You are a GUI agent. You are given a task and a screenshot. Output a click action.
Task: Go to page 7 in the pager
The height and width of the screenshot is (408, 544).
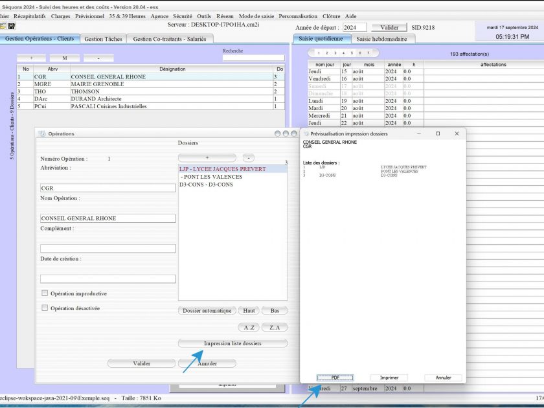368,53
